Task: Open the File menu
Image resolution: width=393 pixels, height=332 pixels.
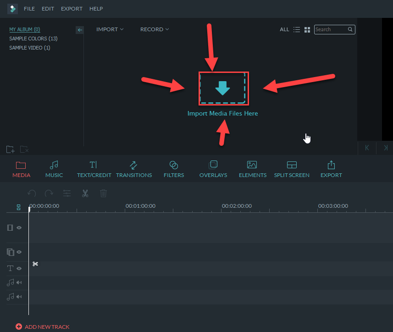Action: 29,9
